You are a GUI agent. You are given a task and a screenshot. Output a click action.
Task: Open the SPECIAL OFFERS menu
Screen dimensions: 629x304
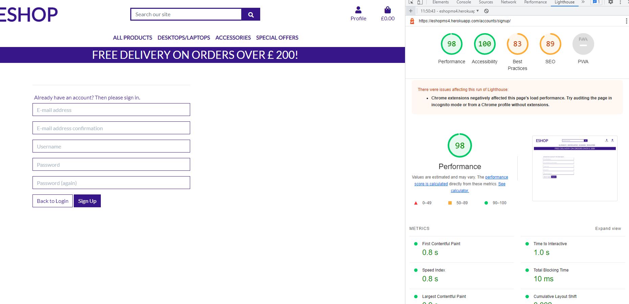pos(277,38)
